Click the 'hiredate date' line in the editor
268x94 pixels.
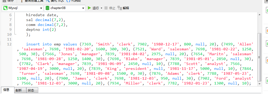tap(42, 15)
